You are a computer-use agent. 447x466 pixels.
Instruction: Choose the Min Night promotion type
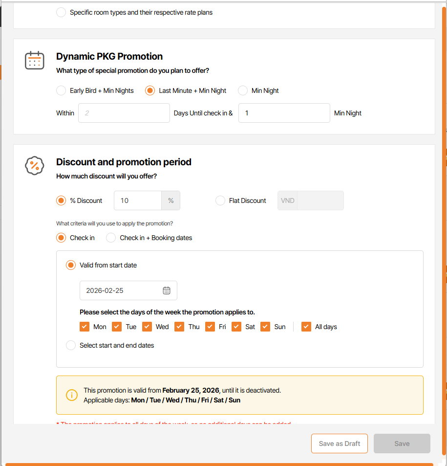coord(243,90)
